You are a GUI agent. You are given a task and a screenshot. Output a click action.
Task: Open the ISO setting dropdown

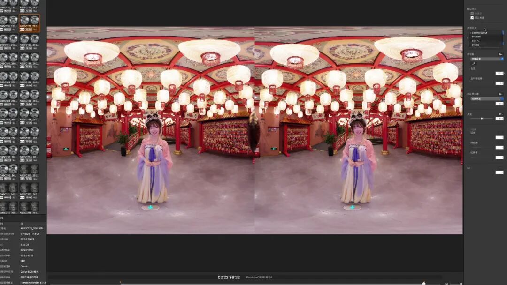tap(487, 99)
